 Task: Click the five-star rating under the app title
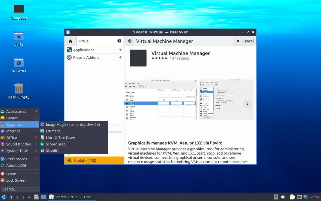pyautogui.click(x=159, y=58)
